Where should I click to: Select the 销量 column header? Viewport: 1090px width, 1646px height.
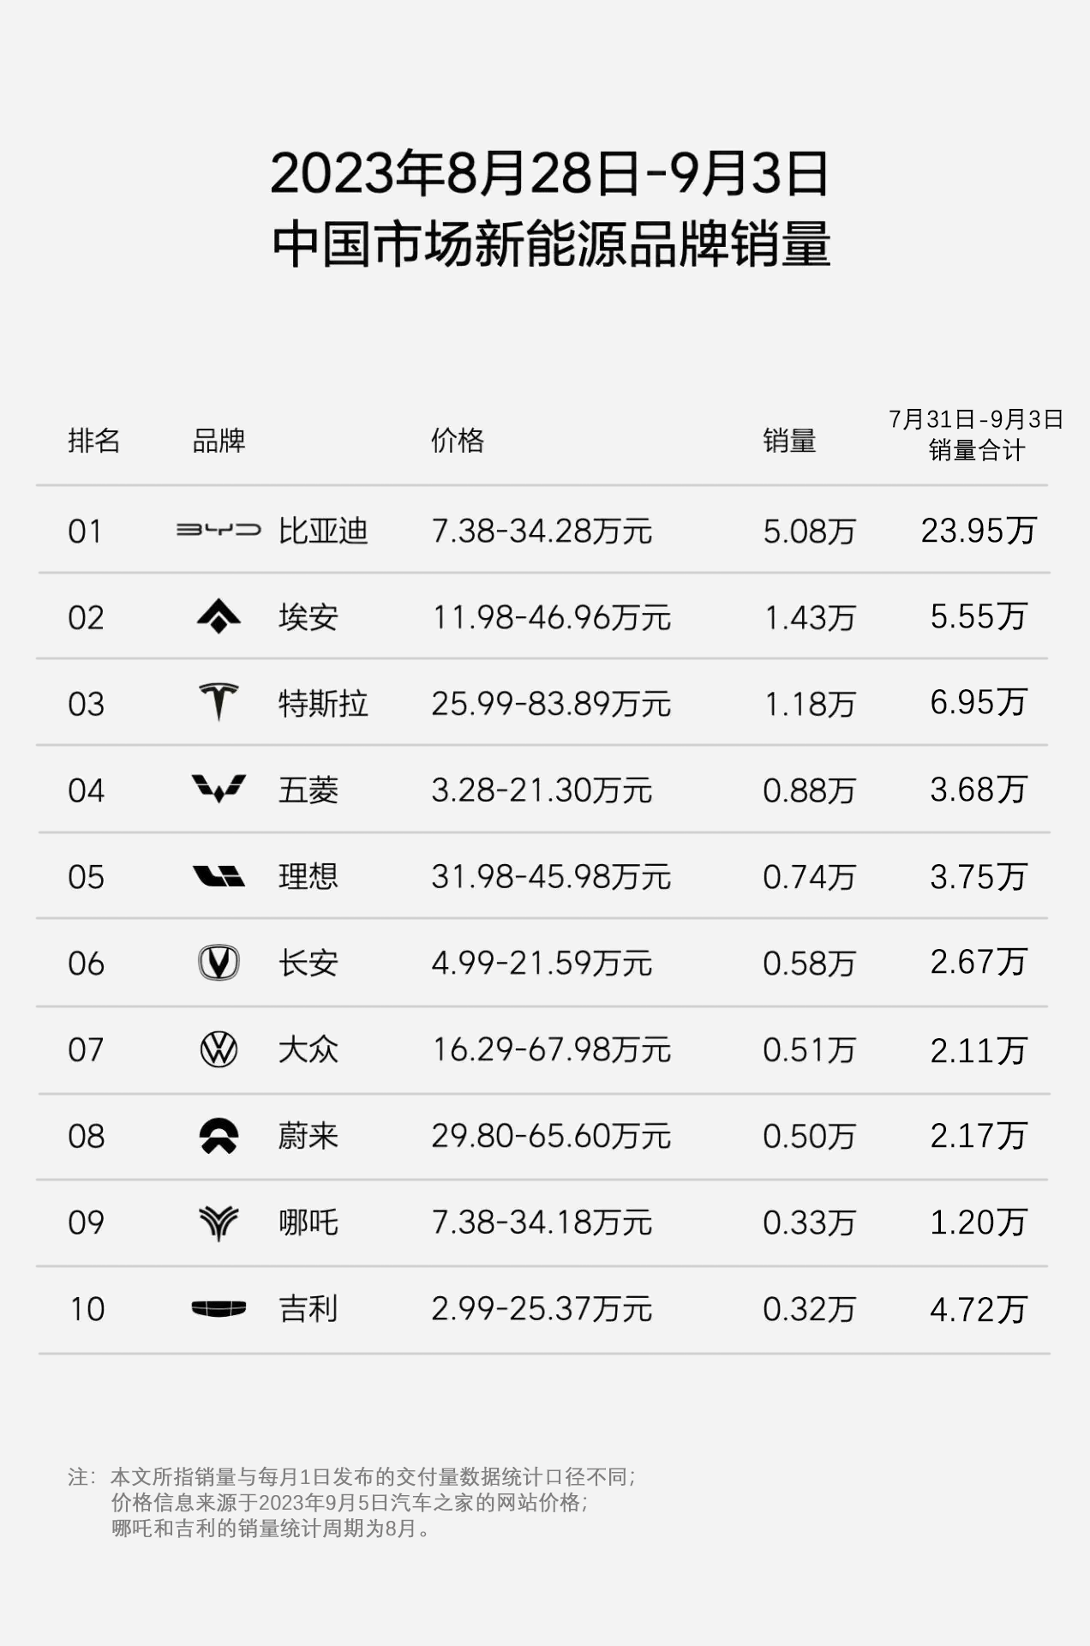[x=789, y=441]
